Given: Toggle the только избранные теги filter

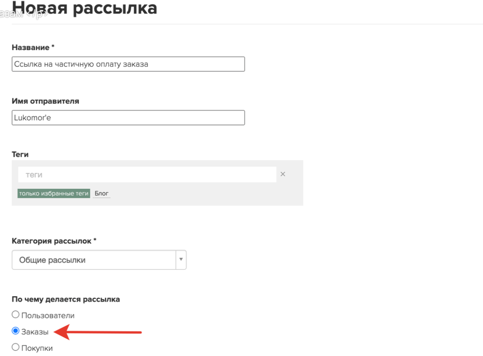Looking at the screenshot, I should click(54, 193).
